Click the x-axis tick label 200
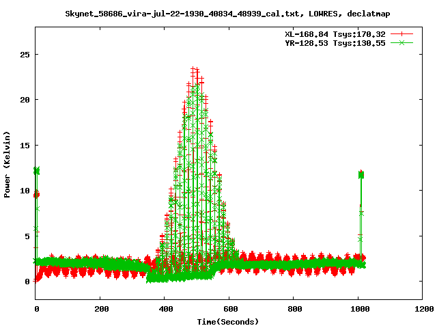 coord(102,309)
